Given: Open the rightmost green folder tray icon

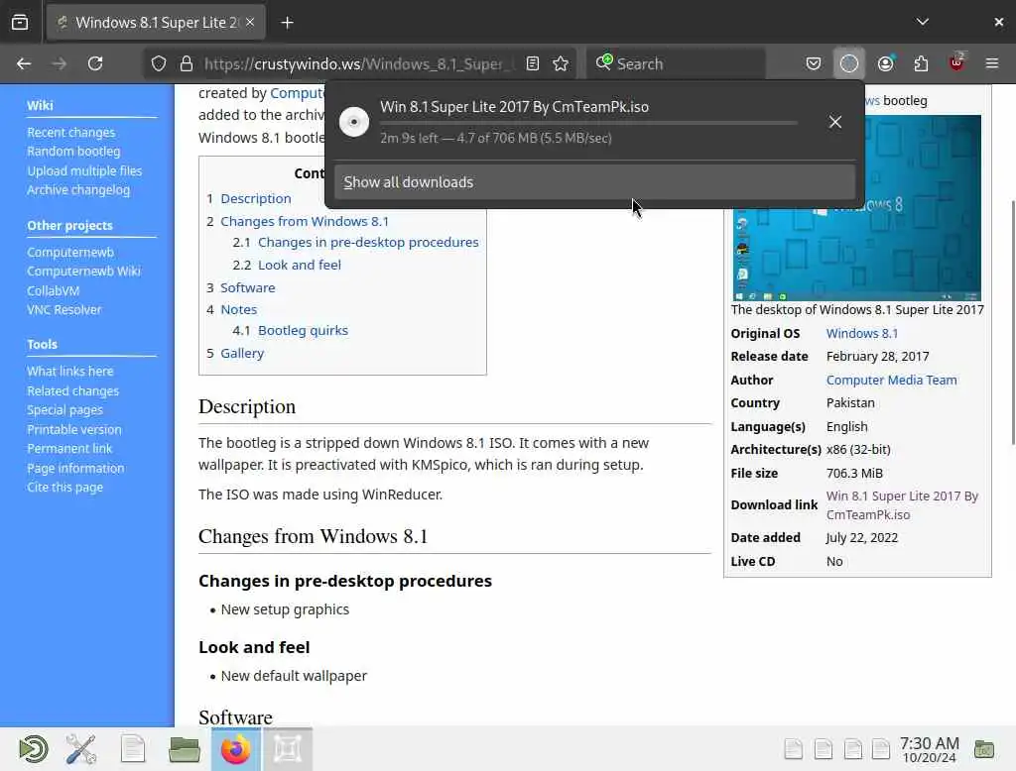Looking at the screenshot, I should click(x=984, y=749).
